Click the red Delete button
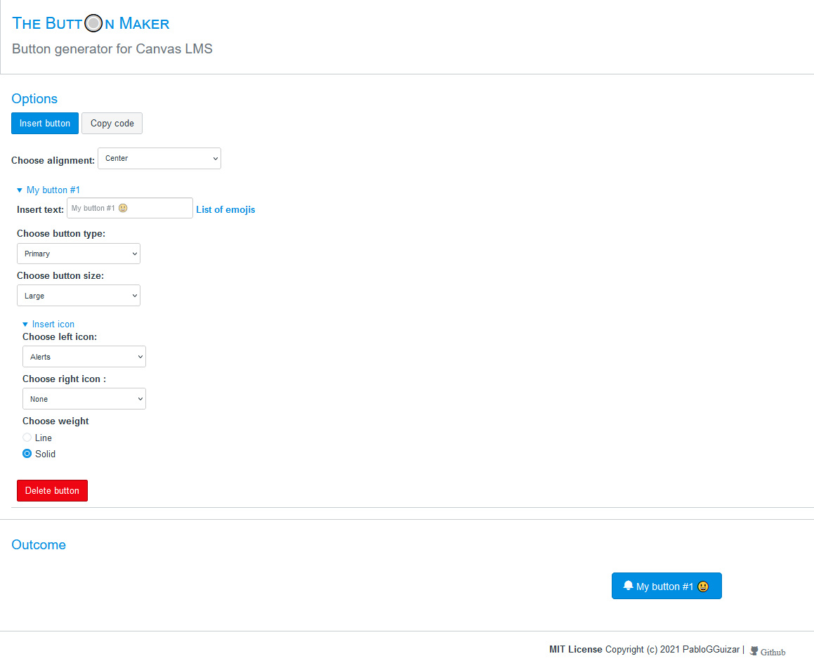The width and height of the screenshot is (814, 668). (x=53, y=490)
